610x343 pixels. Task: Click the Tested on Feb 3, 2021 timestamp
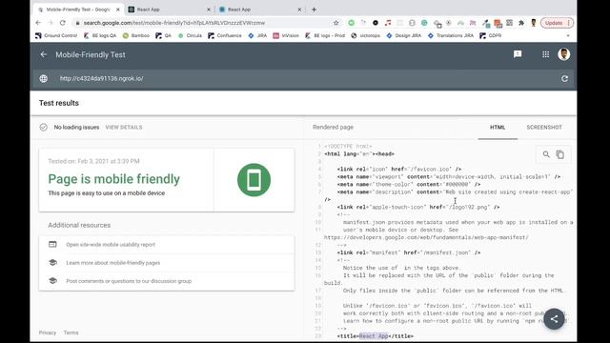pos(93,161)
